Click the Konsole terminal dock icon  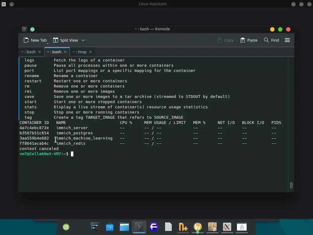pyautogui.click(x=139, y=227)
